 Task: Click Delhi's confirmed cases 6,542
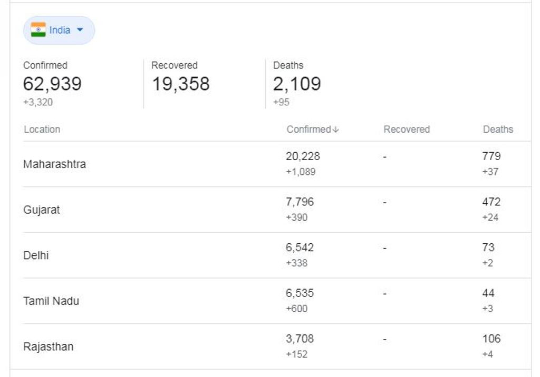(300, 247)
